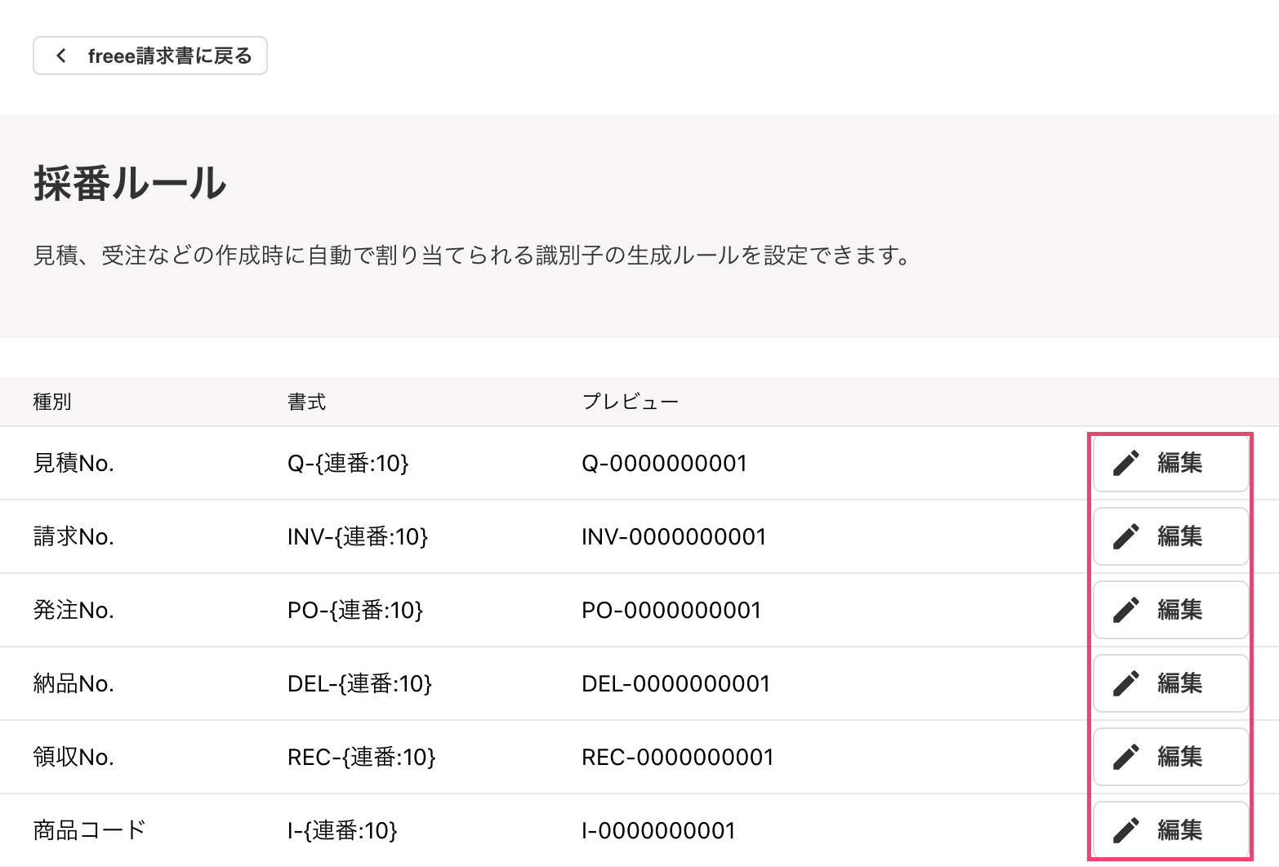1279x867 pixels.
Task: Click the 種別 column header
Action: coord(52,402)
